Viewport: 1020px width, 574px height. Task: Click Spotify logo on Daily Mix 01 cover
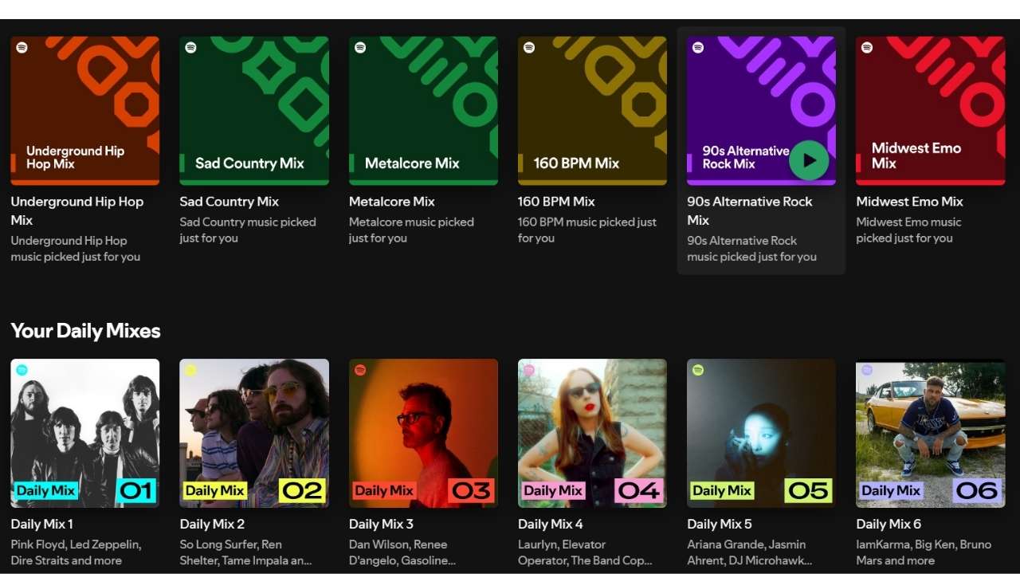[x=22, y=370]
